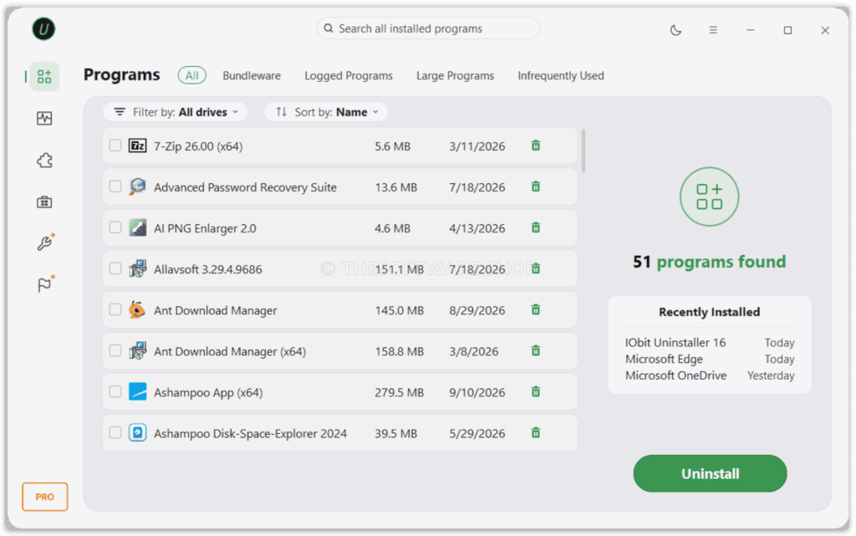Open the Filter by All drives dropdown
The image size is (856, 536).
click(176, 112)
